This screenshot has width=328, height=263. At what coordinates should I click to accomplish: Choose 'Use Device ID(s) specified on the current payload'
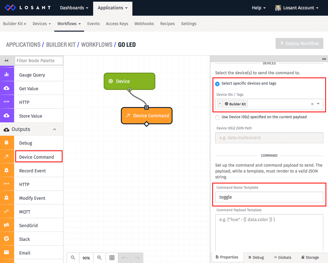217,117
